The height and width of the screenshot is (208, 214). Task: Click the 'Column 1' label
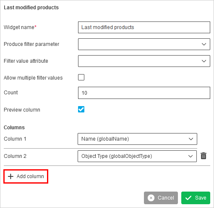tap(15, 139)
